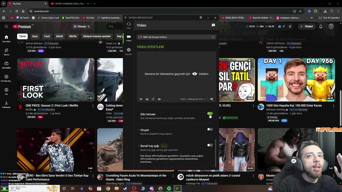Image resolution: width=342 pixels, height=192 pixels.
Task: Open a new Chrome tab
Action: [x=94, y=4]
